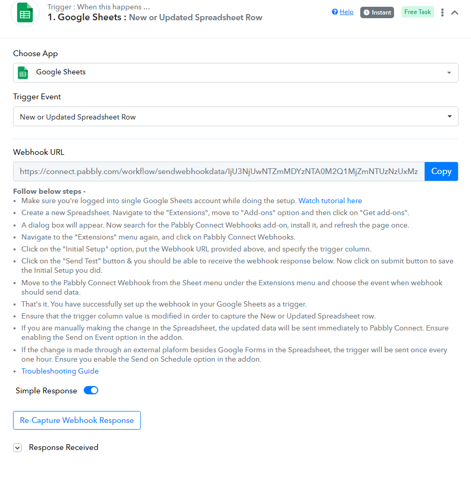
Task: Click the Help question mark icon
Action: tap(335, 12)
